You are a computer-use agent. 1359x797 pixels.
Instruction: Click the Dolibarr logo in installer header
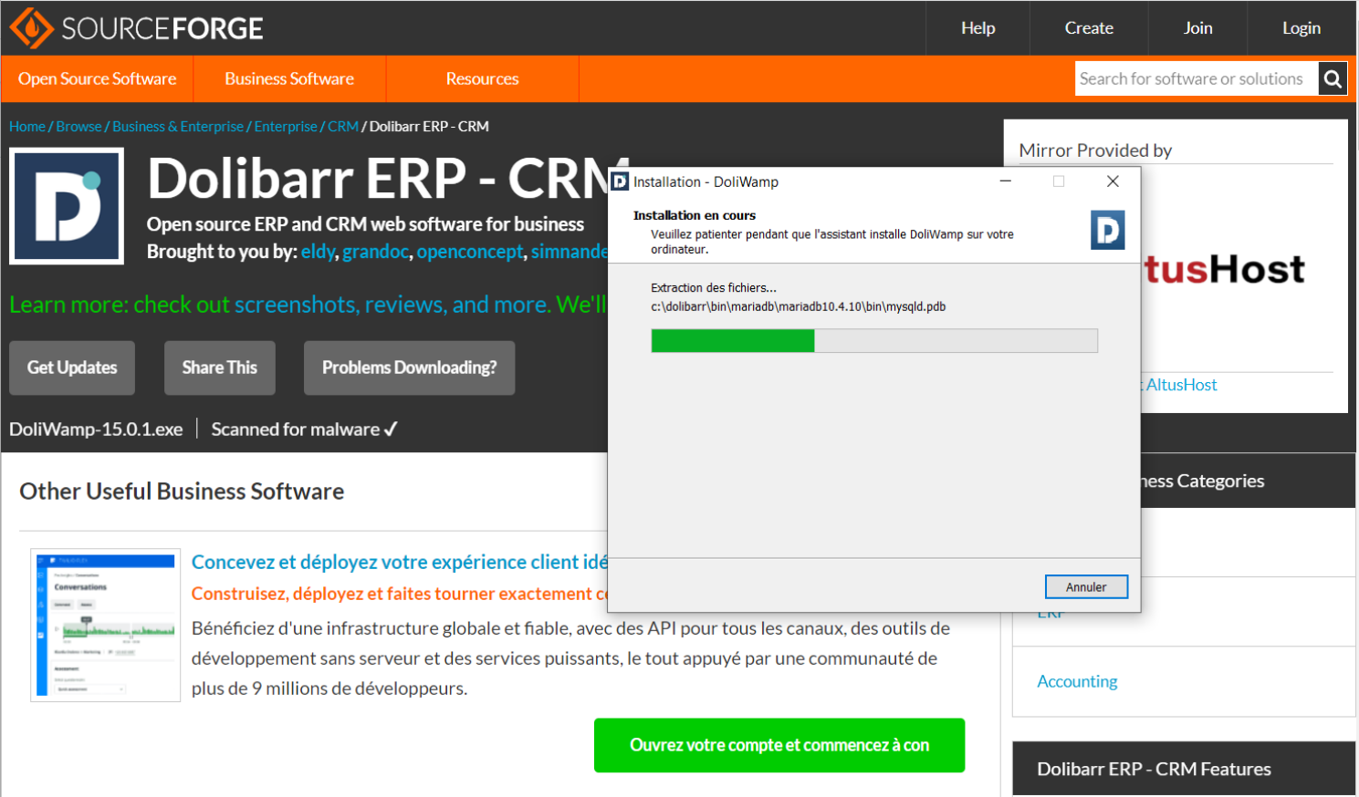click(1108, 230)
